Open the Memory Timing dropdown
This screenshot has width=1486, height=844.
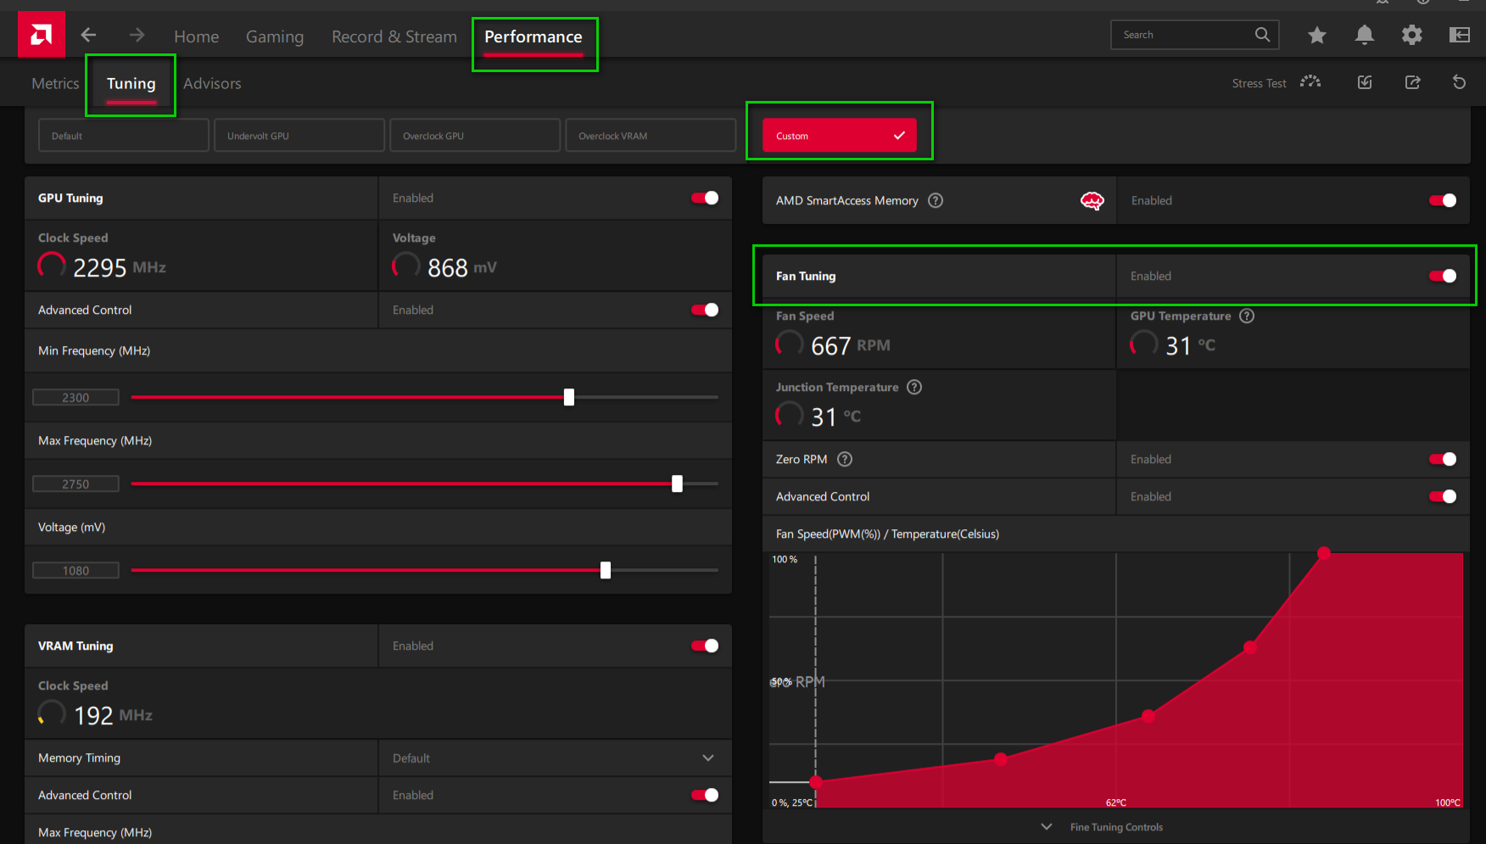[555, 758]
